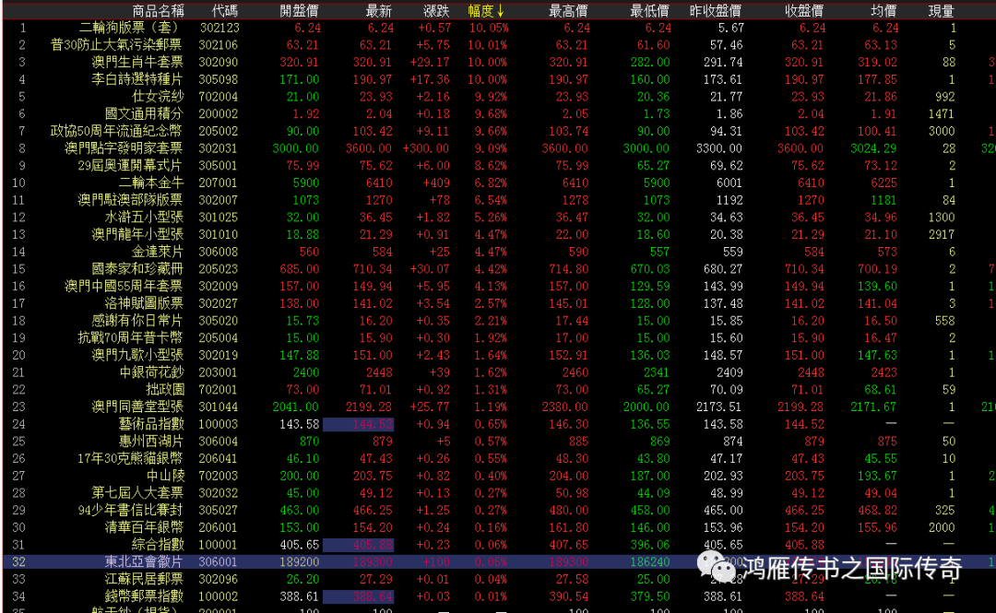Viewport: 996px width, 613px height.
Task: Sort by the 最新 column header
Action: 379,11
